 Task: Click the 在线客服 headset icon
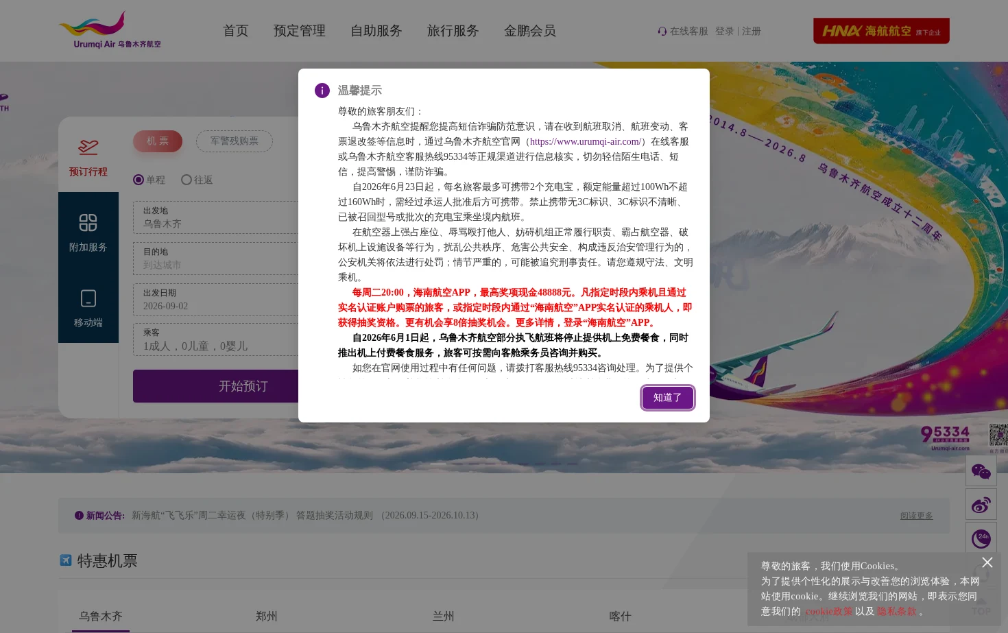point(662,32)
